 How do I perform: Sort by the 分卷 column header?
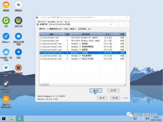tap(67, 34)
